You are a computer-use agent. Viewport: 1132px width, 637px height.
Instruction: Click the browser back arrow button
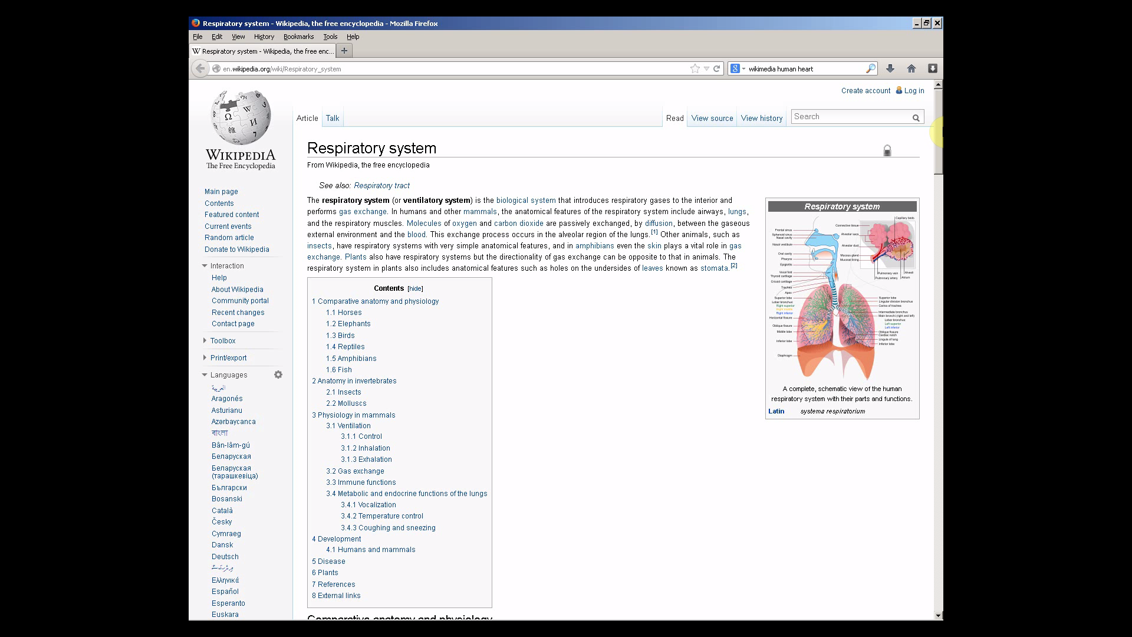200,68
